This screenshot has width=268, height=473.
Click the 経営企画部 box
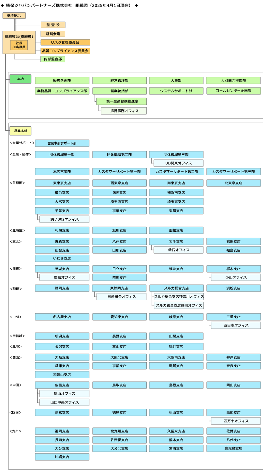tap(62, 81)
